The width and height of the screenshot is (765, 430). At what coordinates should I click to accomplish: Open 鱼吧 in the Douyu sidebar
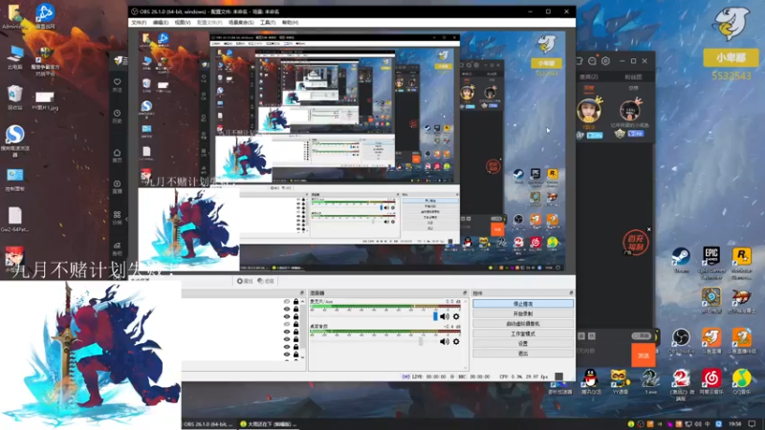[x=117, y=249]
